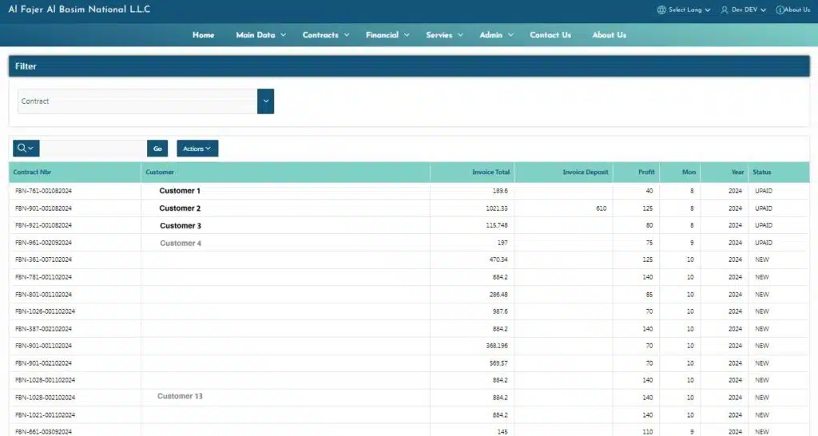Click contract FBN-901-001082024
818x436 pixels.
(44, 208)
